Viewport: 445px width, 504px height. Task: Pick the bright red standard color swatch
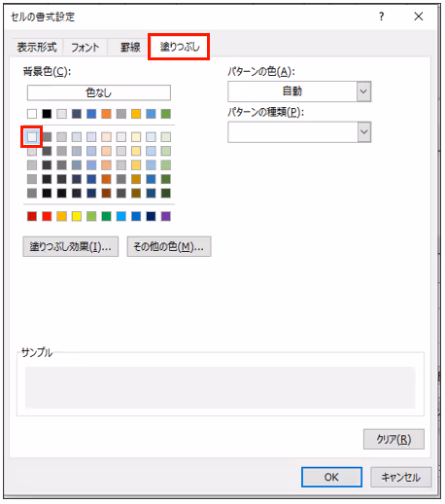(47, 216)
